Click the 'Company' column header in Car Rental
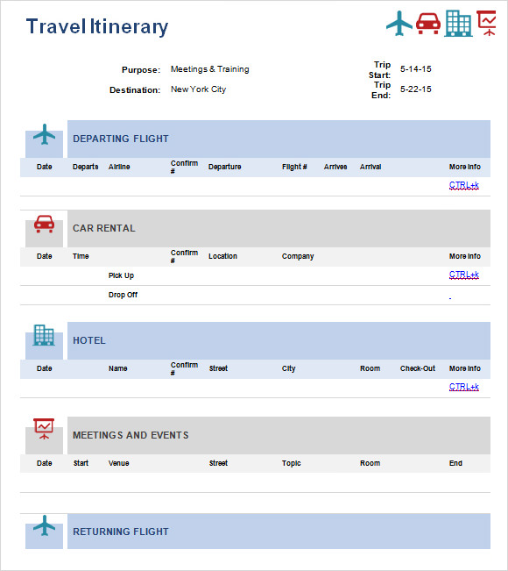This screenshot has height=571, width=508. pos(298,256)
